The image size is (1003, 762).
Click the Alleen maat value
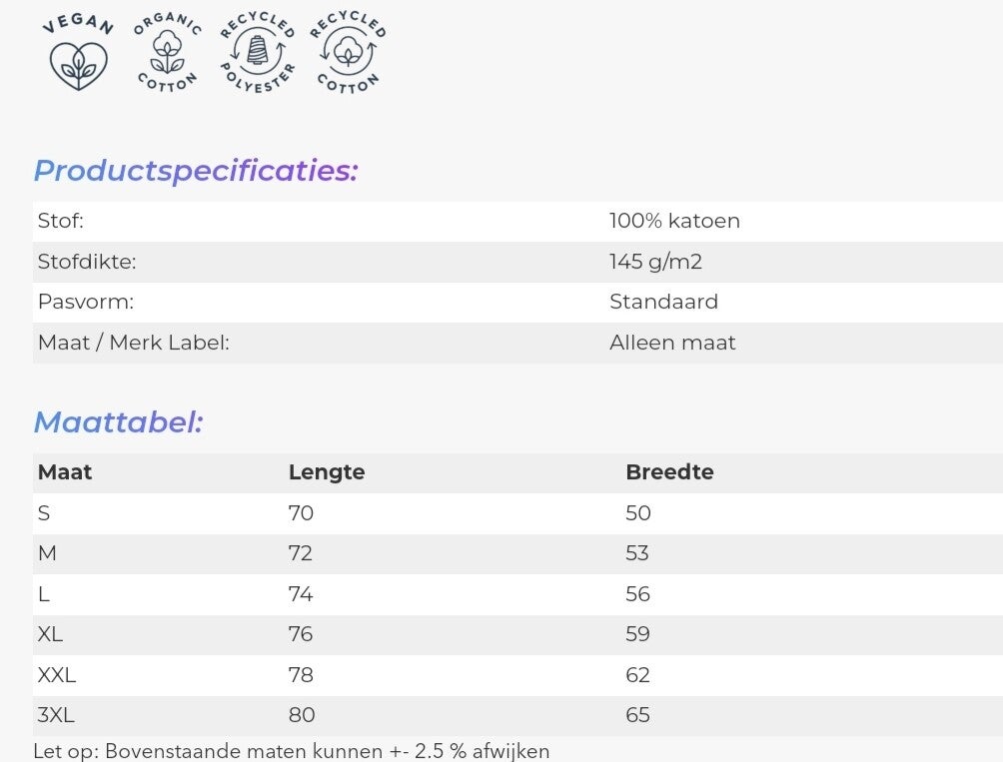[672, 343]
